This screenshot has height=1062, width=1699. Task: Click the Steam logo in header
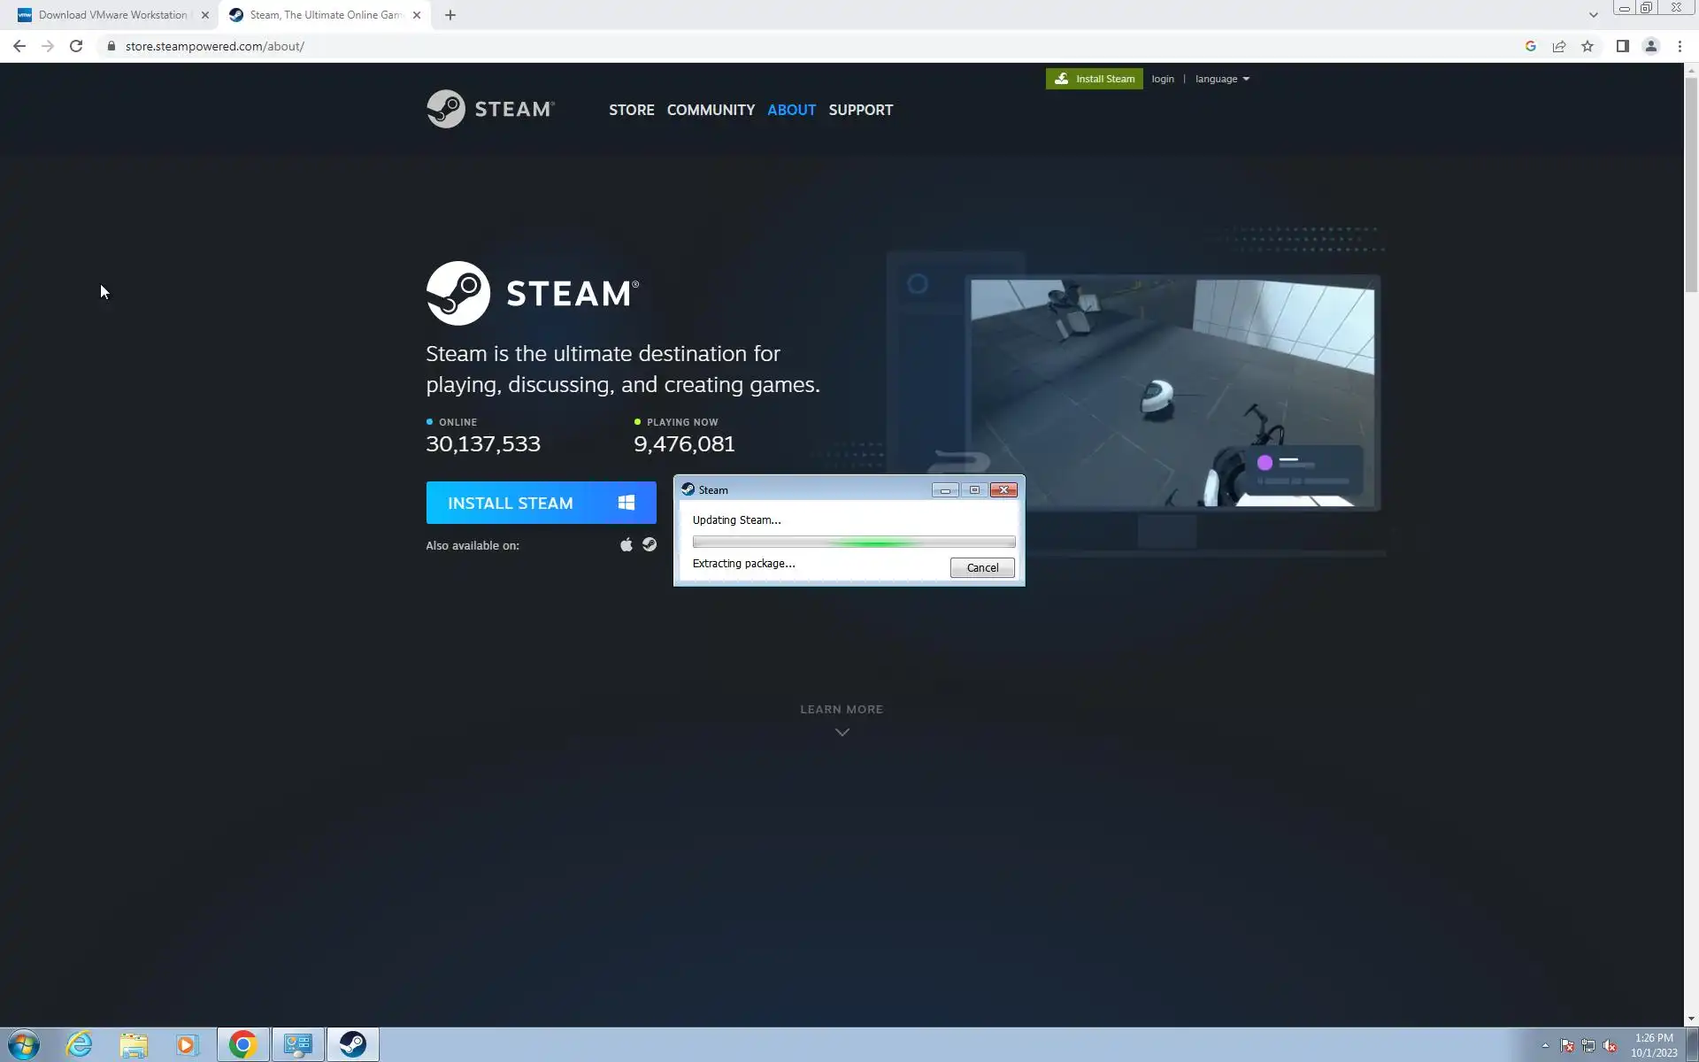coord(490,109)
